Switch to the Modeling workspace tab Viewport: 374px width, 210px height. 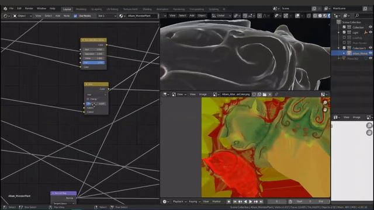[x=81, y=9]
